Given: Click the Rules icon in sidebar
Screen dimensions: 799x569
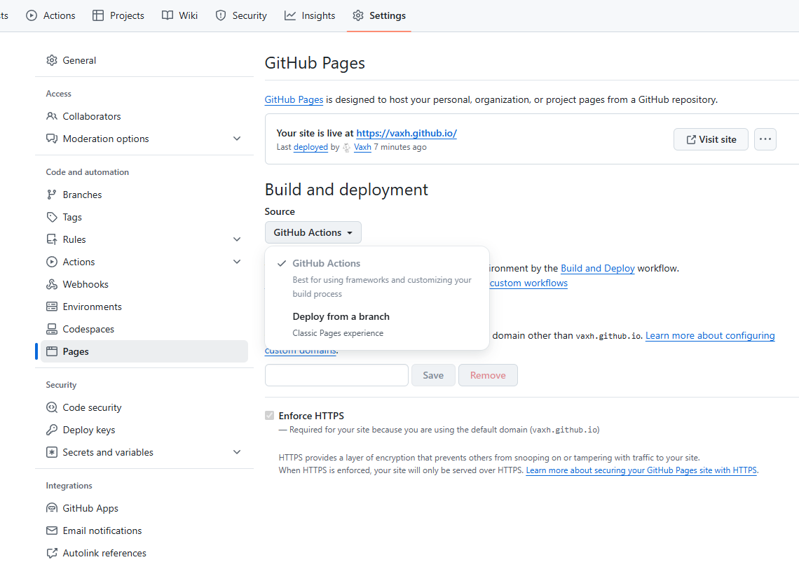Looking at the screenshot, I should click(51, 239).
